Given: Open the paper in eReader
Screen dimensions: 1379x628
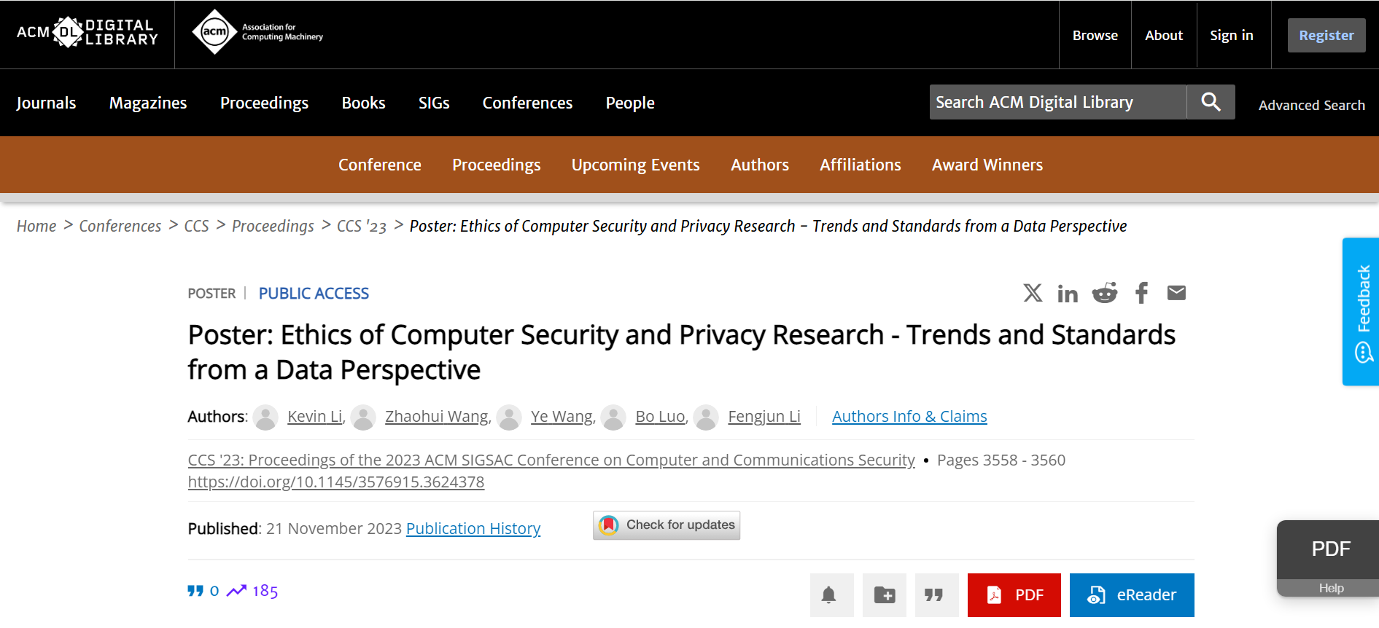Looking at the screenshot, I should click(x=1132, y=595).
